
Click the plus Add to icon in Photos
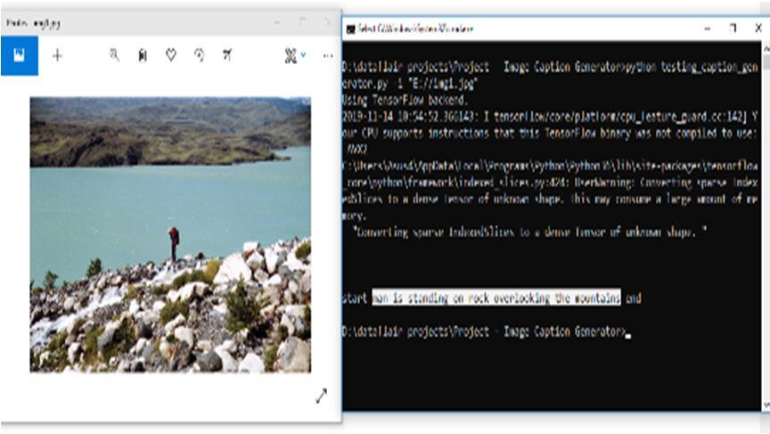[57, 55]
